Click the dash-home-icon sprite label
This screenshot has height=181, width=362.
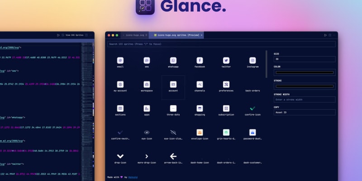[200, 163]
